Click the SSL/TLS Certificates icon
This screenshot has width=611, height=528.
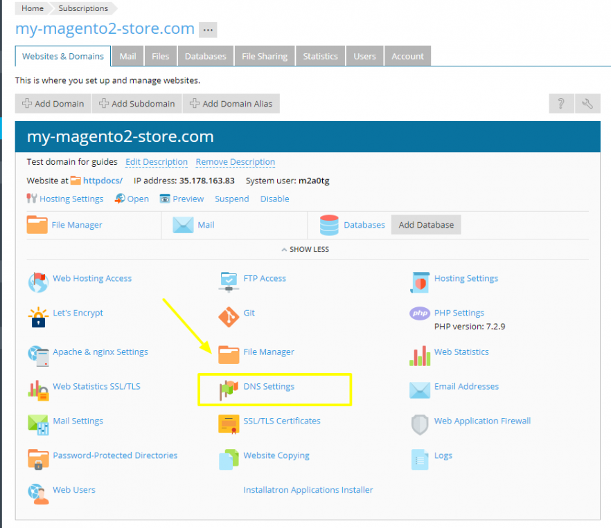[x=229, y=424]
